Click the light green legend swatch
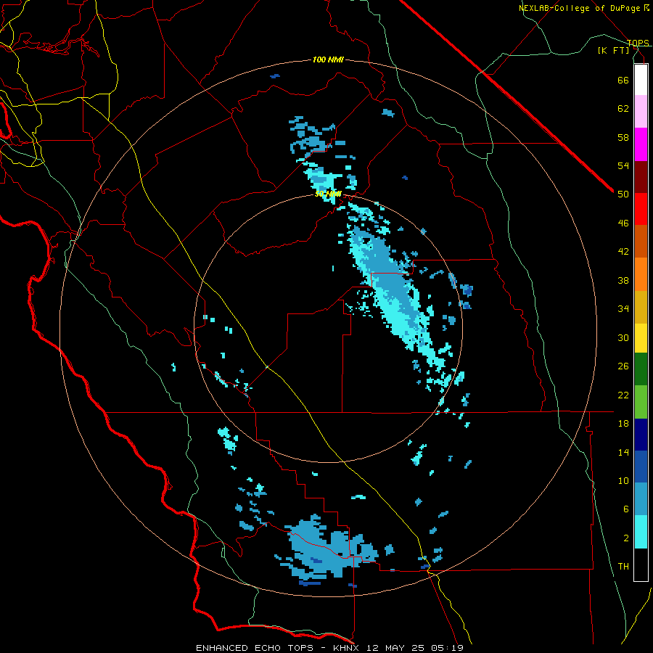The width and height of the screenshot is (653, 653). tap(641, 402)
